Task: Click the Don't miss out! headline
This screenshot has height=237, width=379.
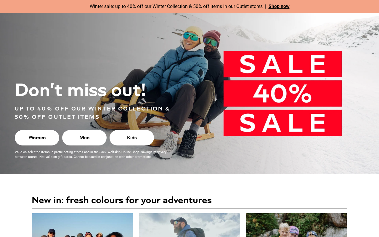Action: (80, 90)
